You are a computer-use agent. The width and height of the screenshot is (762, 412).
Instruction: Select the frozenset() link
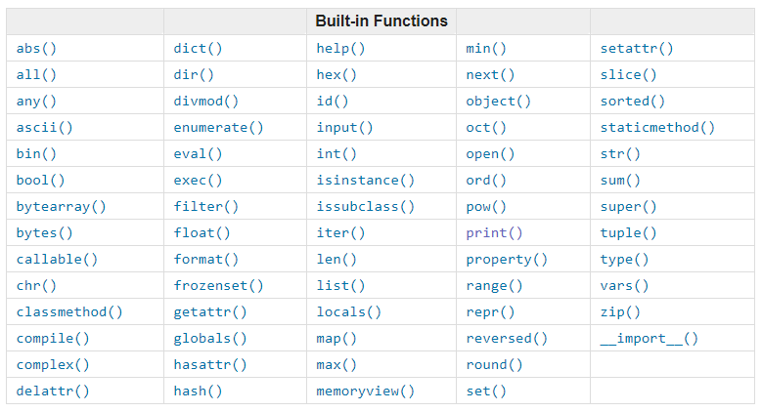pos(218,285)
